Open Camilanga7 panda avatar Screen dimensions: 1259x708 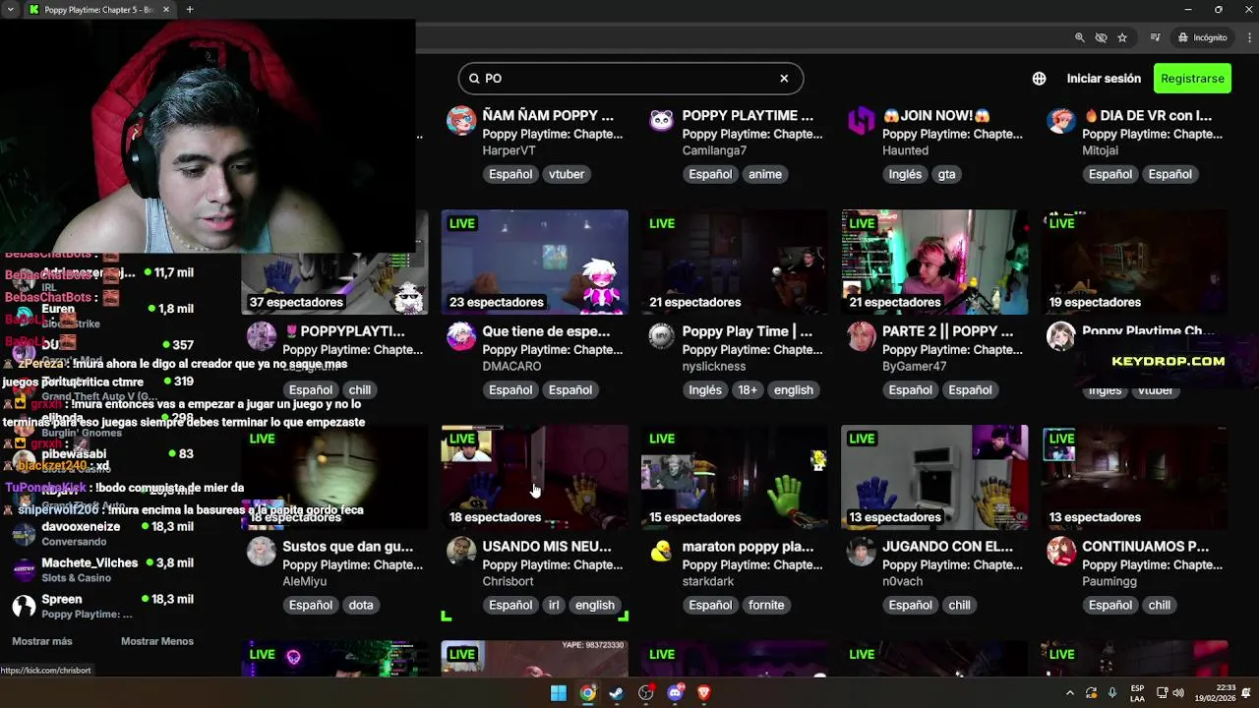(x=662, y=121)
